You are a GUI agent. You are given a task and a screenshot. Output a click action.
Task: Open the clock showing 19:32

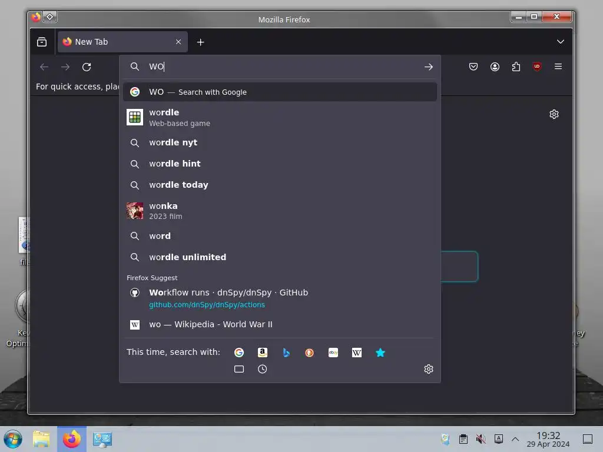[x=548, y=439]
